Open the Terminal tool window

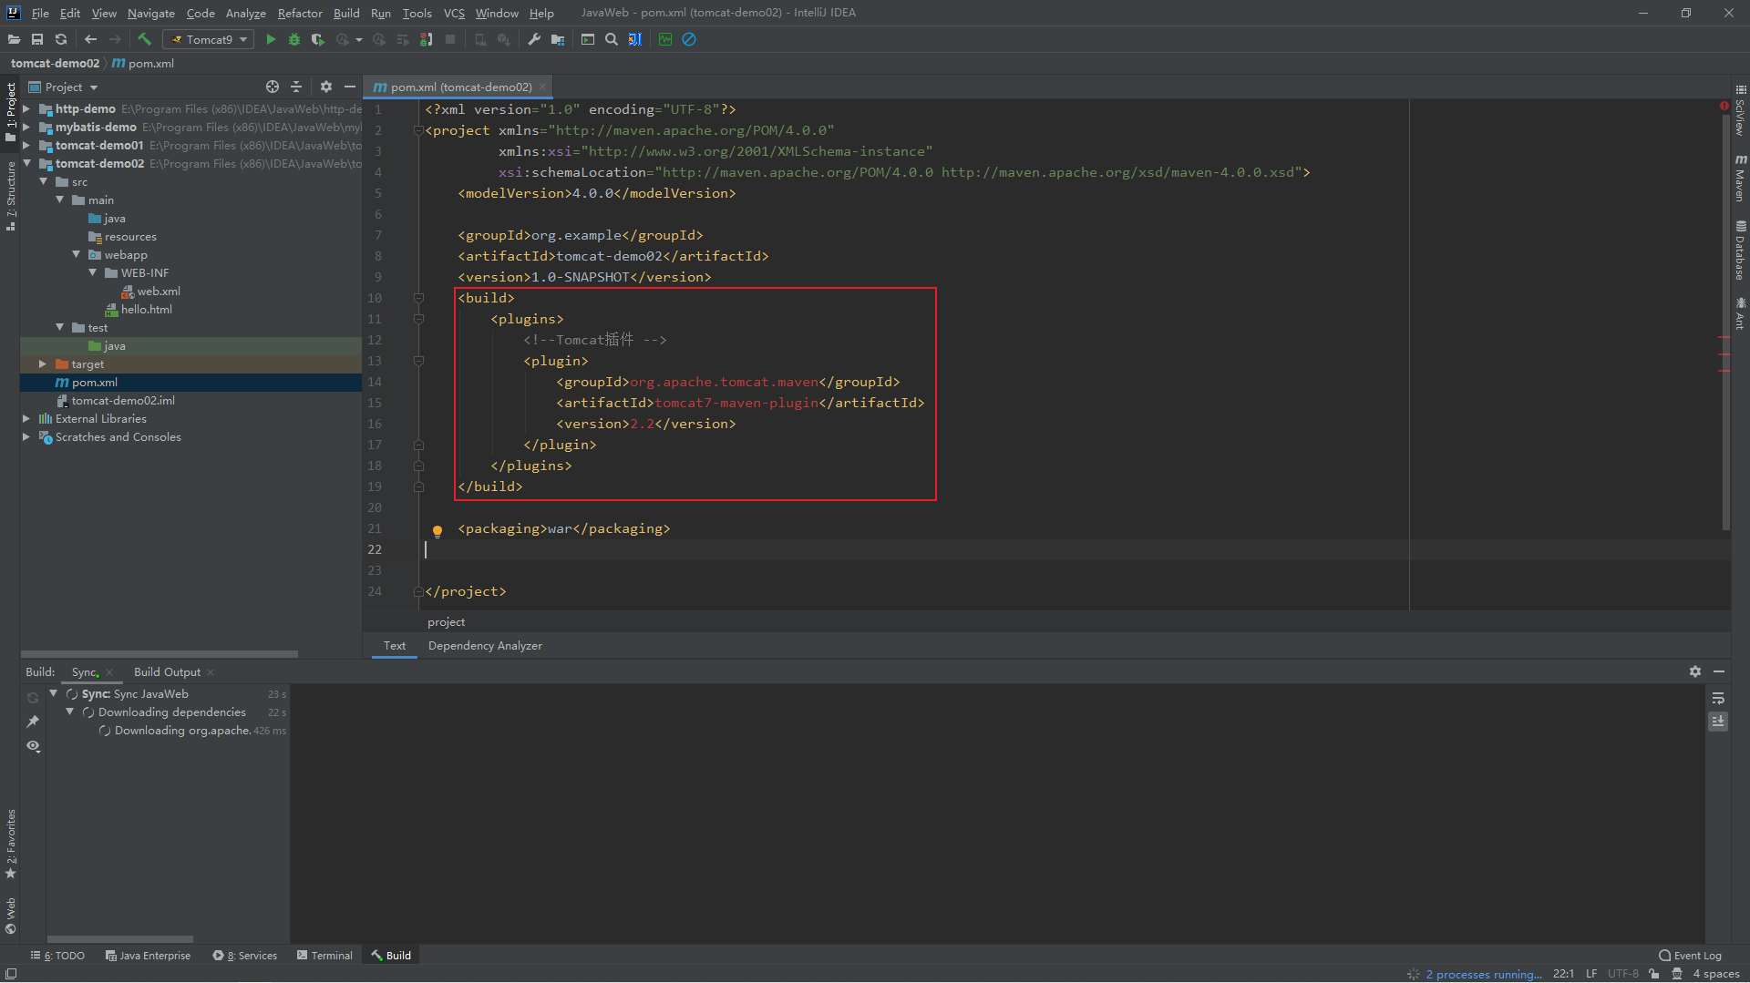coord(324,956)
